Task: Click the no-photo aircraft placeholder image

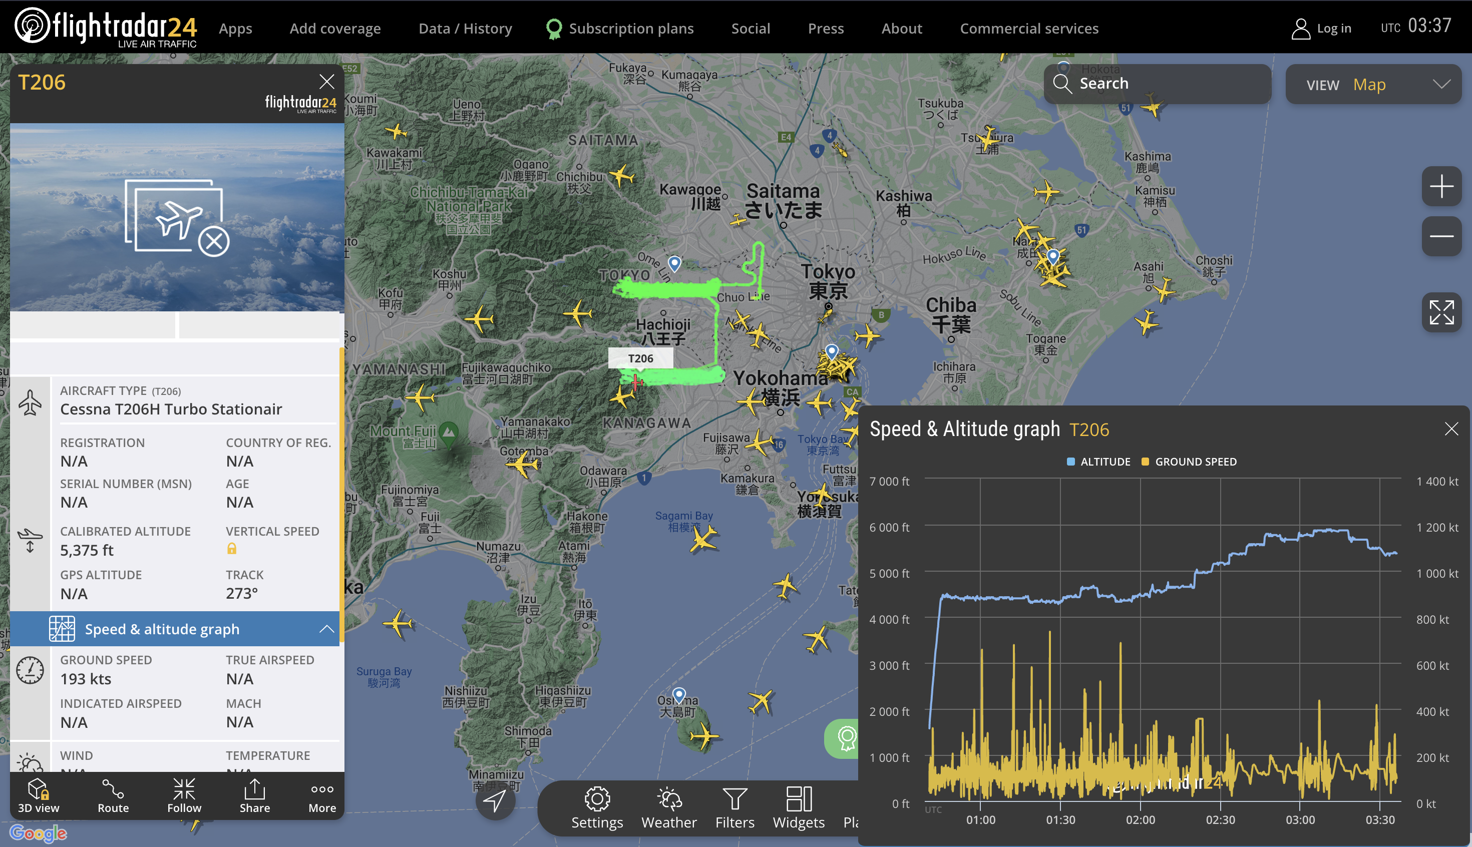Action: click(177, 217)
